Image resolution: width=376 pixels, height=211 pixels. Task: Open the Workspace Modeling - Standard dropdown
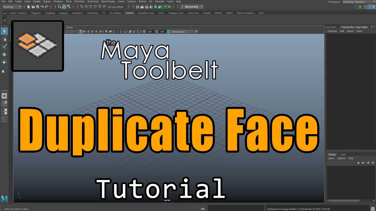tap(359, 2)
